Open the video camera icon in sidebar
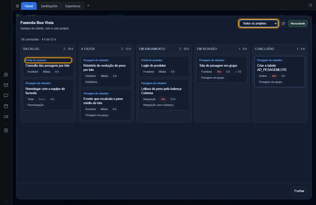Viewport: 316px width, 205px height. pyautogui.click(x=6, y=117)
